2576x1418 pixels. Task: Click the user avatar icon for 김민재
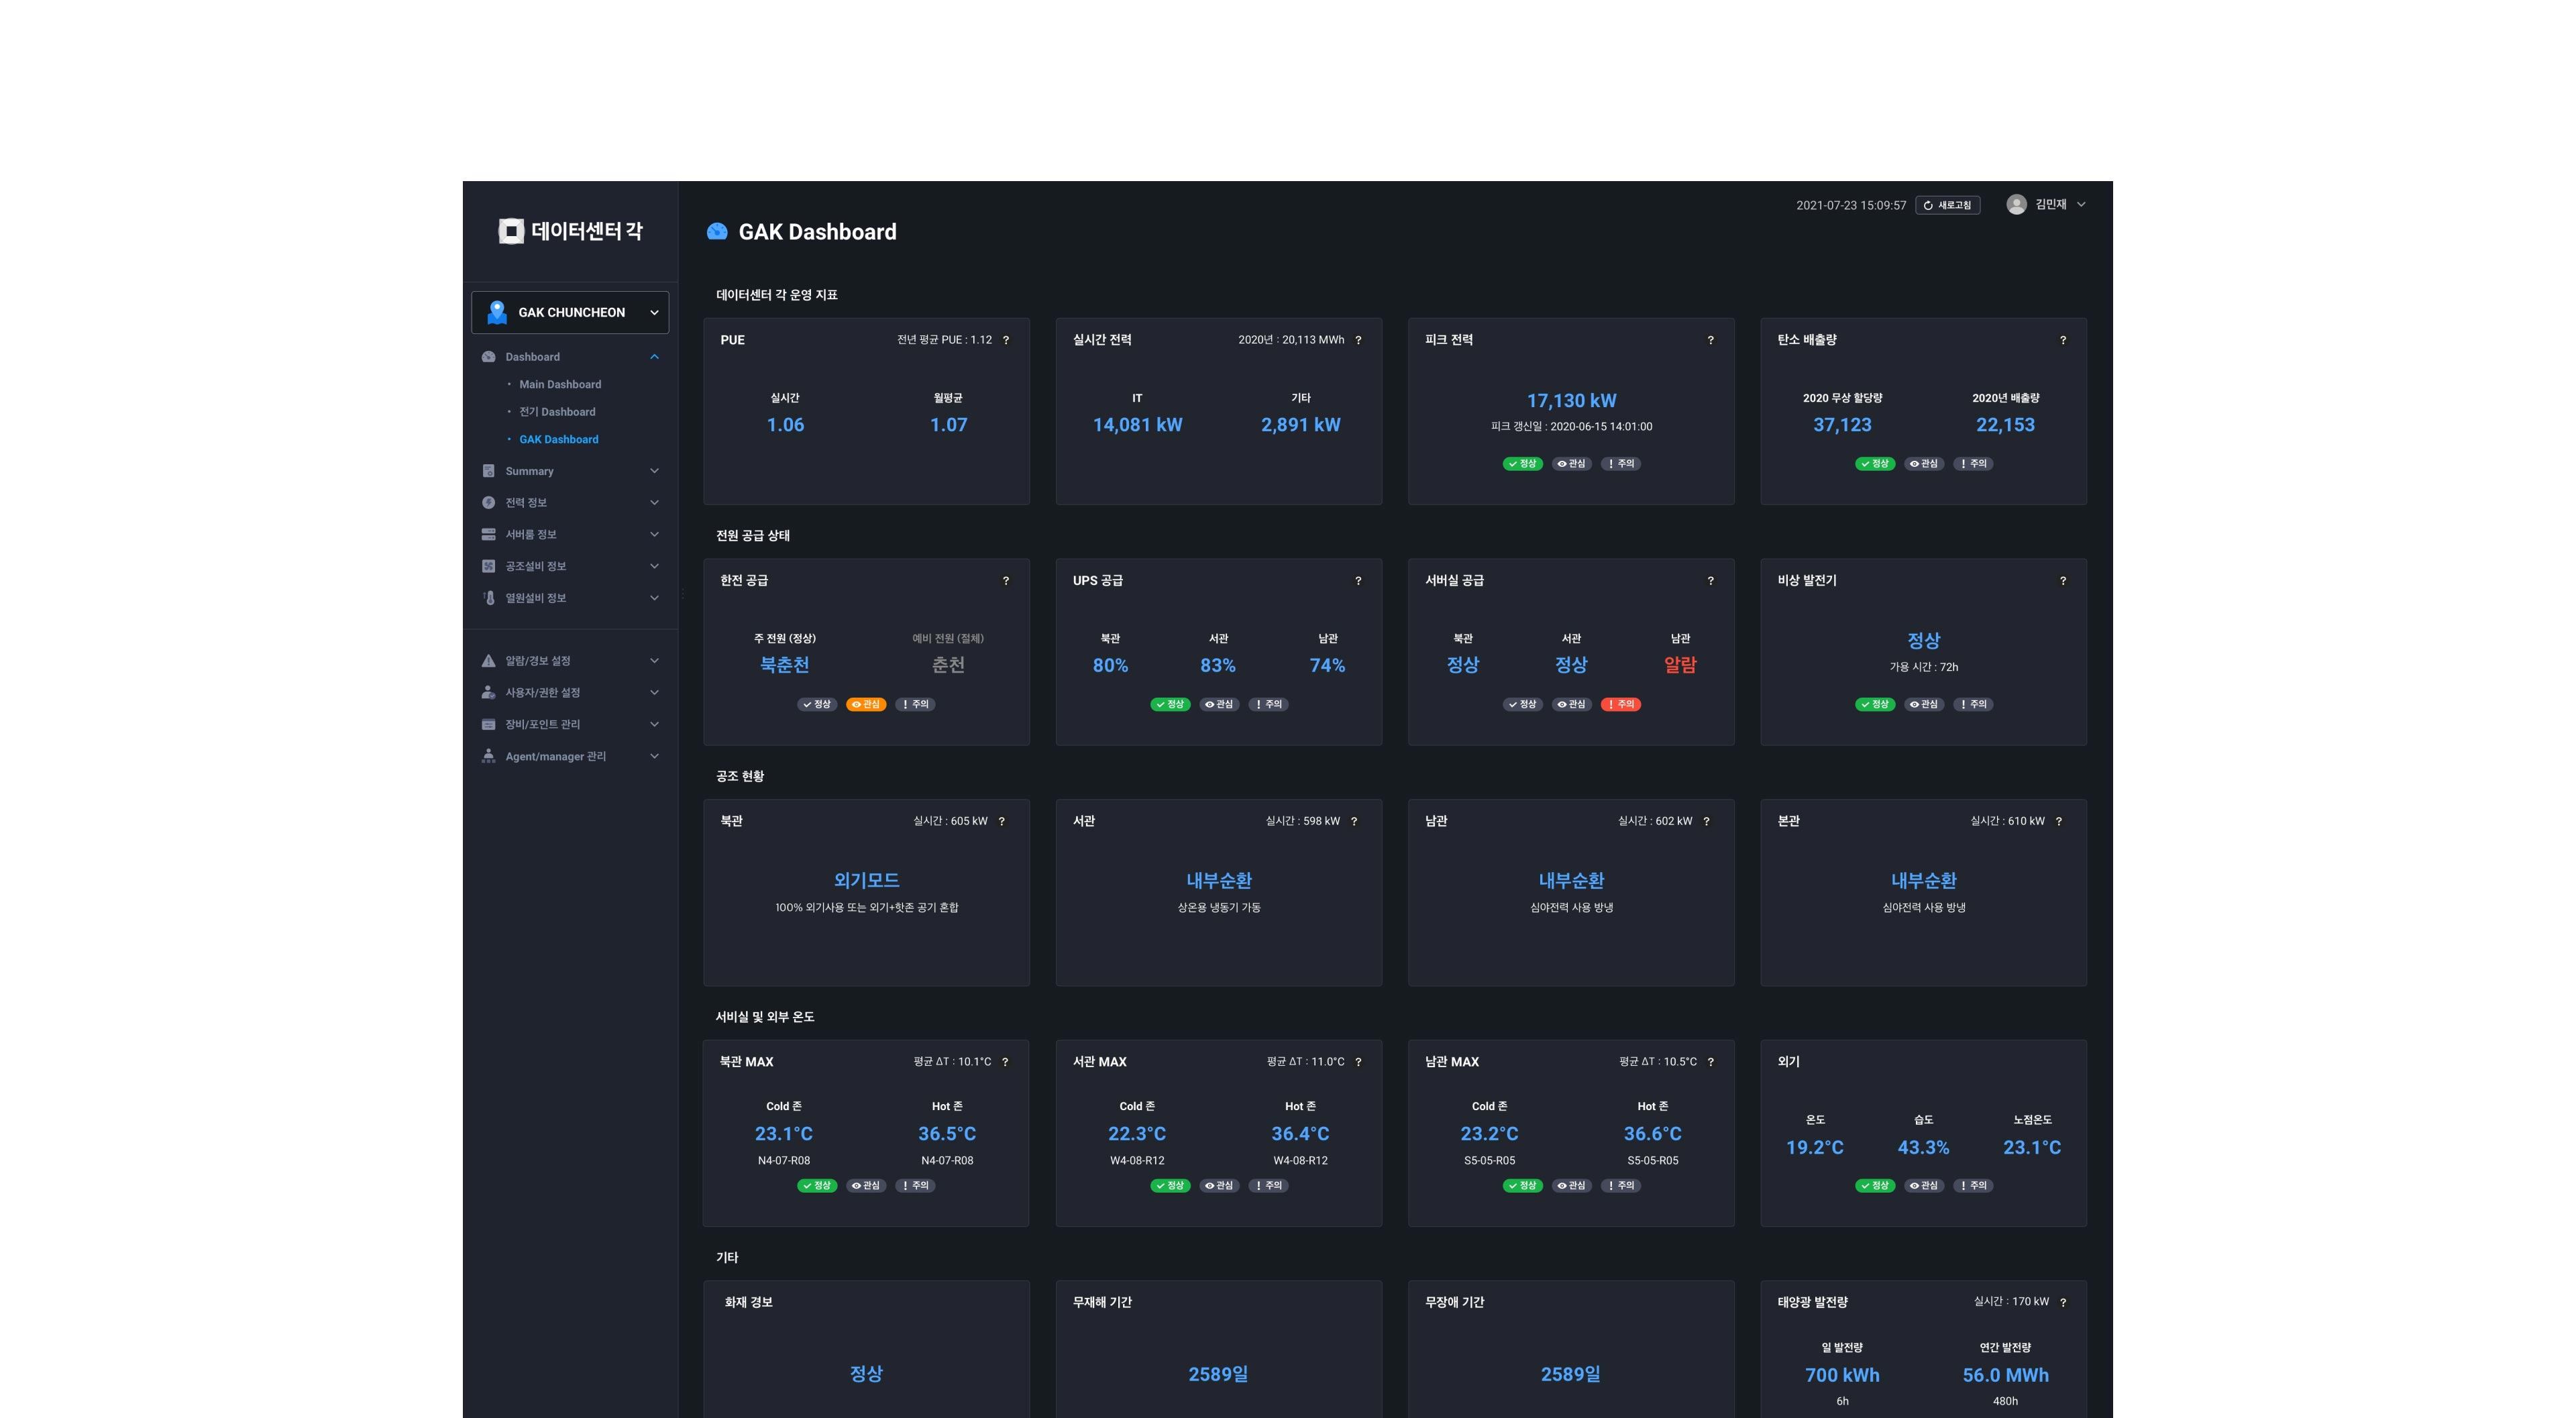pyautogui.click(x=2016, y=204)
